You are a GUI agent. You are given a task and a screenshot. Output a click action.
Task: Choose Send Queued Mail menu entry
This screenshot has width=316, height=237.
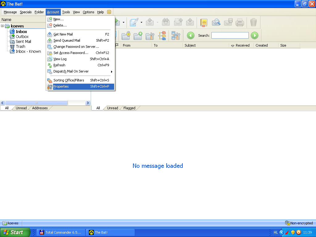click(x=81, y=40)
